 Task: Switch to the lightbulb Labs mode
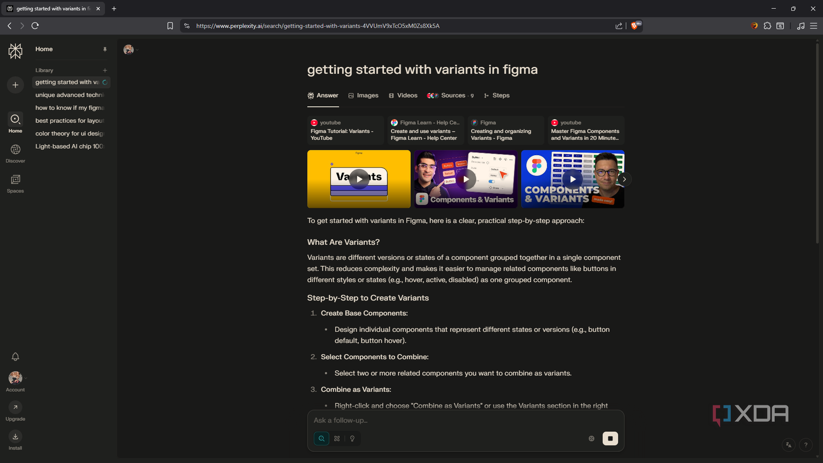pos(352,438)
